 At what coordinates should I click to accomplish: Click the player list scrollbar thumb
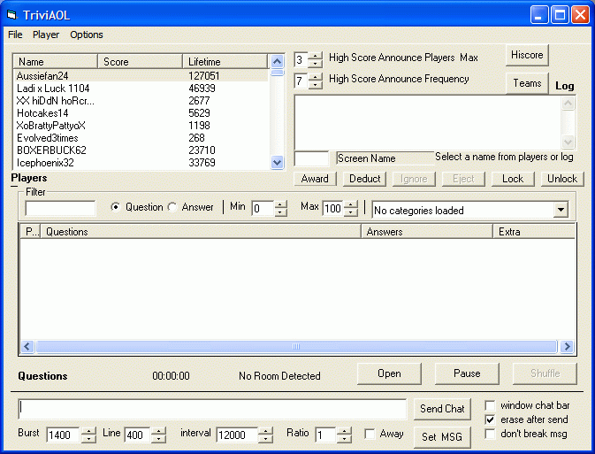(278, 73)
